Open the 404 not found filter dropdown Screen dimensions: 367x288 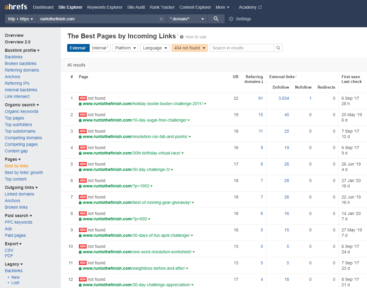(189, 48)
